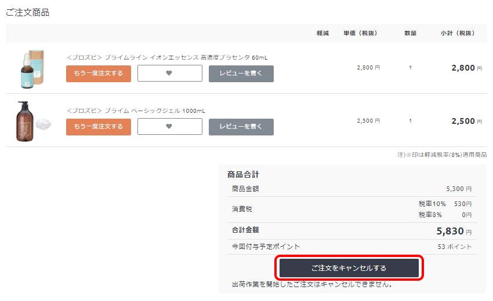493x301 pixels.
Task: Click the 数量 column header
Action: pos(410,33)
